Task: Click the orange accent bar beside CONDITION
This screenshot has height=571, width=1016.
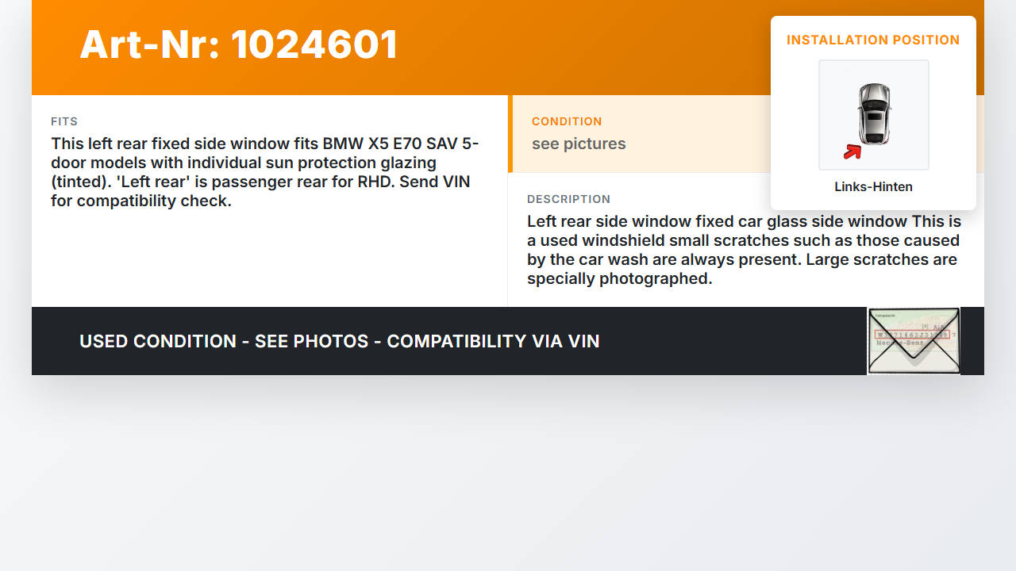Action: pyautogui.click(x=510, y=133)
